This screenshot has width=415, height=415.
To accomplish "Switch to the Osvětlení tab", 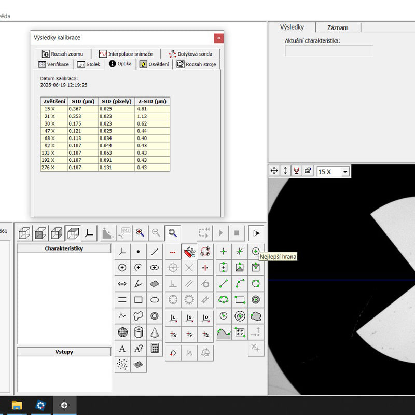I will click(x=154, y=64).
